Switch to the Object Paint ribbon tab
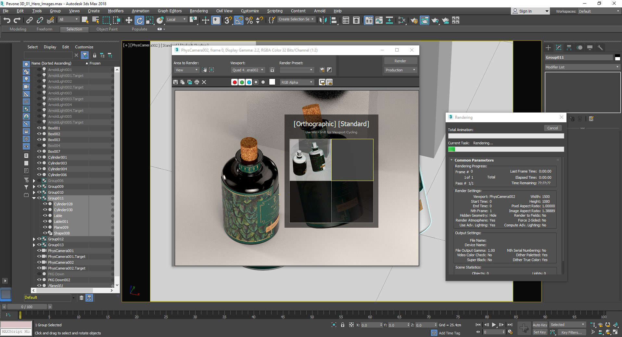This screenshot has height=337, width=622. (107, 29)
